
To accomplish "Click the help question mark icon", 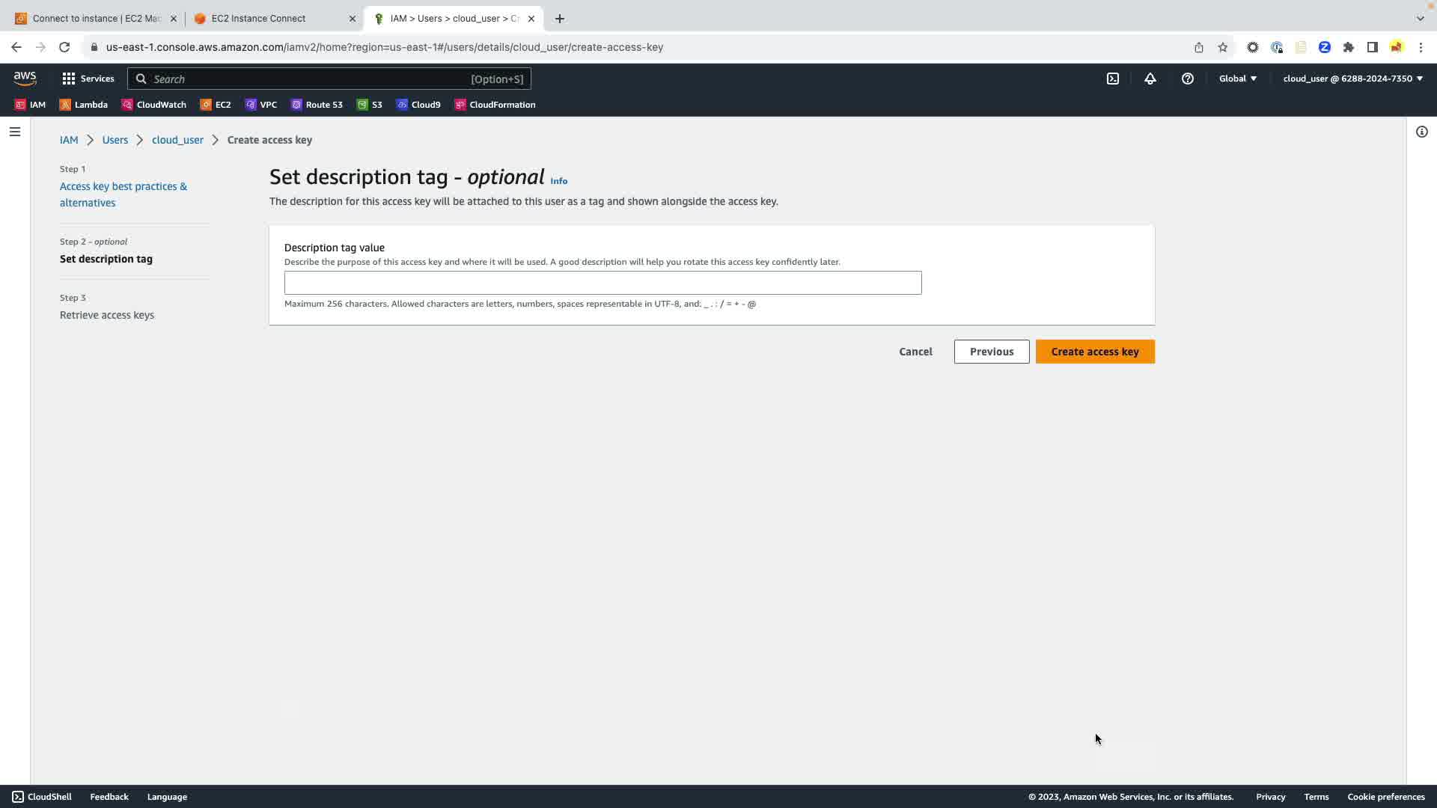I will pyautogui.click(x=1188, y=79).
